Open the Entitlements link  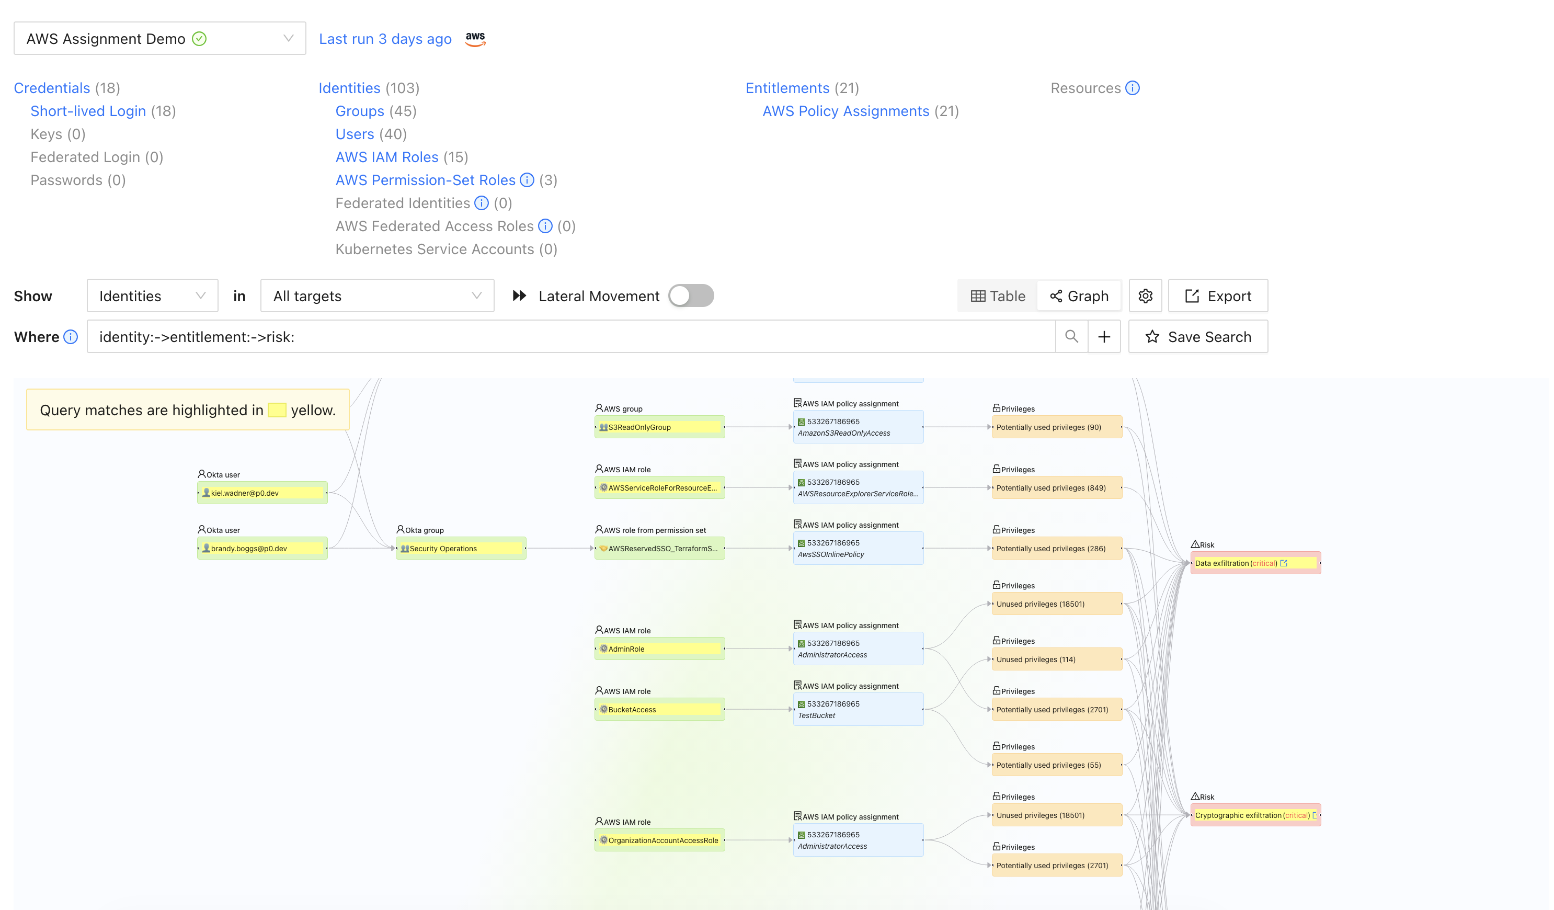pos(787,88)
